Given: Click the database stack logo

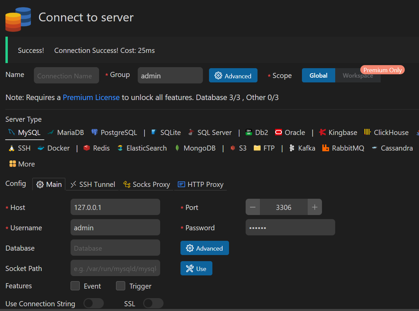Looking at the screenshot, I should pos(18,19).
